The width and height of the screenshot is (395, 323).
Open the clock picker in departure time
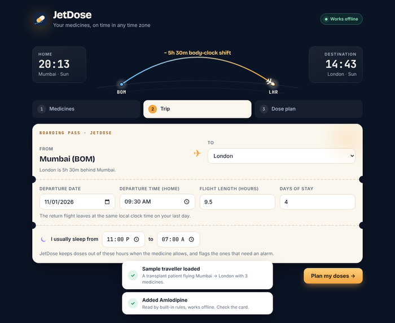point(186,202)
